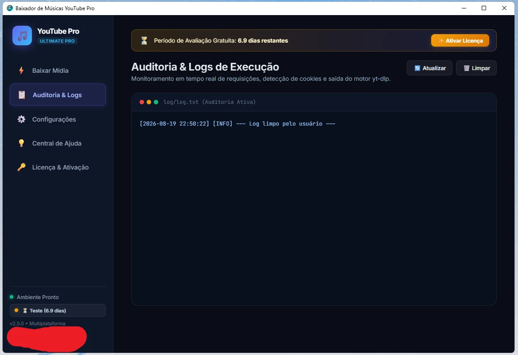518x355 pixels.
Task: Click the yellow dot in log header
Action: coord(149,102)
